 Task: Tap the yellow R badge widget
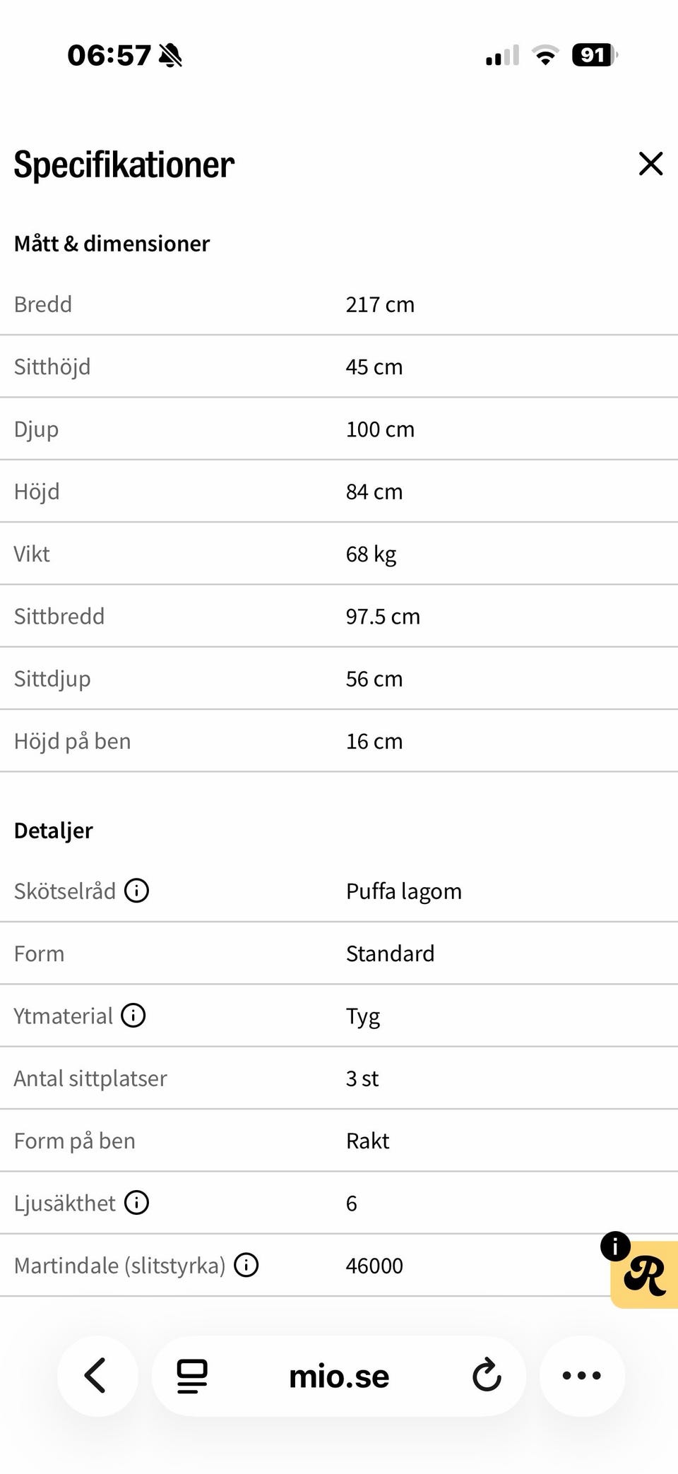coord(646,1276)
